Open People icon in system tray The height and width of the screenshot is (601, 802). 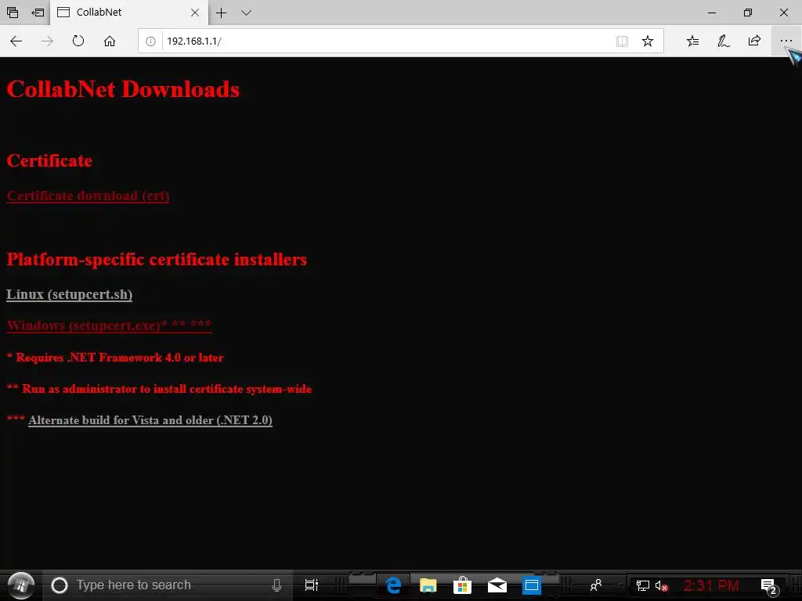(x=596, y=585)
